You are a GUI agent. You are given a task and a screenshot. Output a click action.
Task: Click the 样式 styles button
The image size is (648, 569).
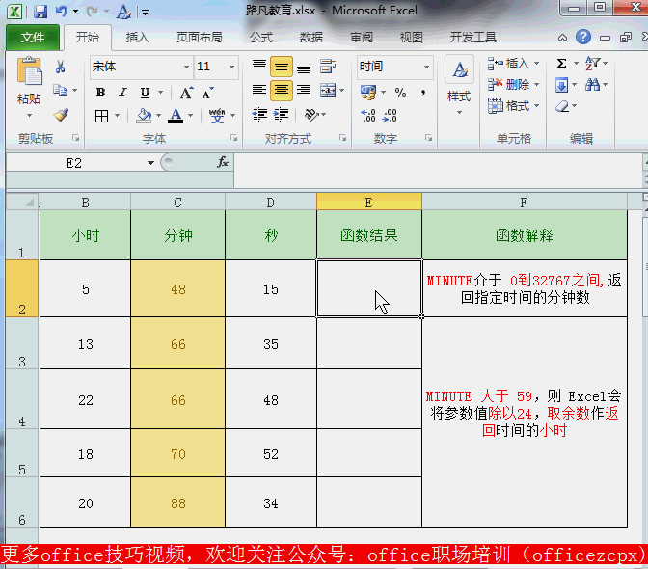tap(459, 86)
